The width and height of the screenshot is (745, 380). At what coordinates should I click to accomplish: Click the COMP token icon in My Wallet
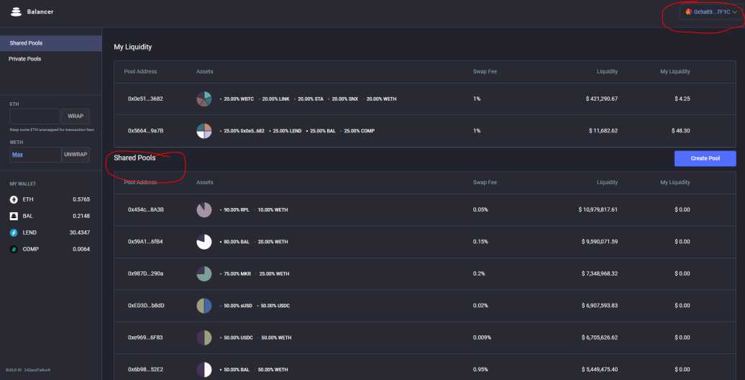coord(14,249)
